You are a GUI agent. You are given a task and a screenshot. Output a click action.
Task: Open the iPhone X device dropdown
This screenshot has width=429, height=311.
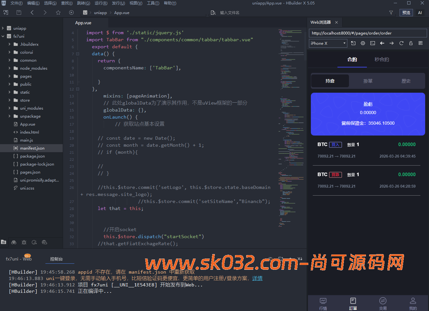coord(328,43)
